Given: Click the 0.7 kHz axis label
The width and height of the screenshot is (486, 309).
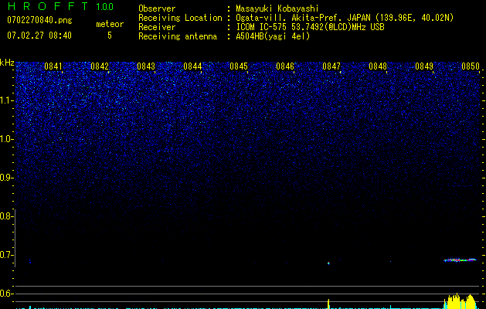Looking at the screenshot, I should click(6, 255).
